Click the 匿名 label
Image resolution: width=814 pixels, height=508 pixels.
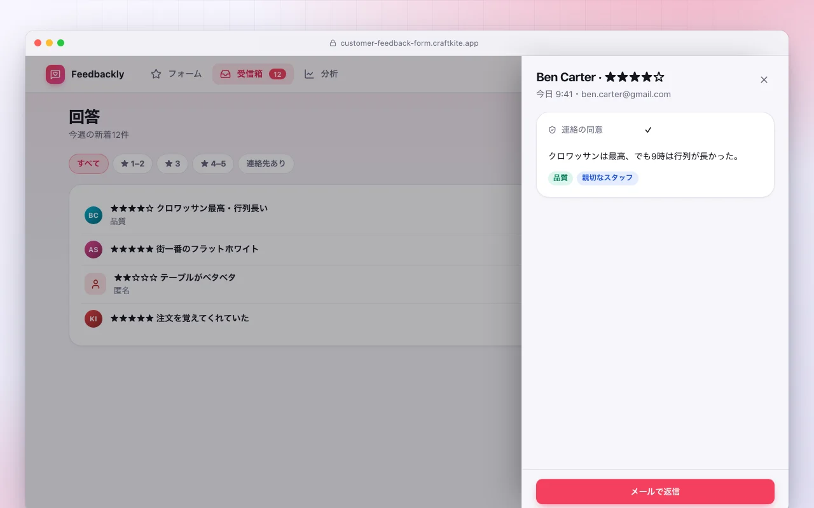tap(121, 290)
